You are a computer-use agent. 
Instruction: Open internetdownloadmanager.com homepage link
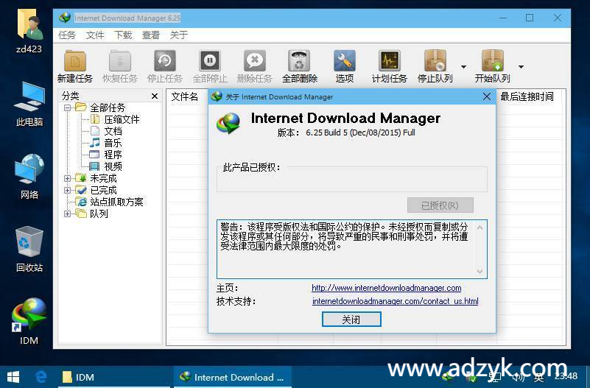pos(387,288)
